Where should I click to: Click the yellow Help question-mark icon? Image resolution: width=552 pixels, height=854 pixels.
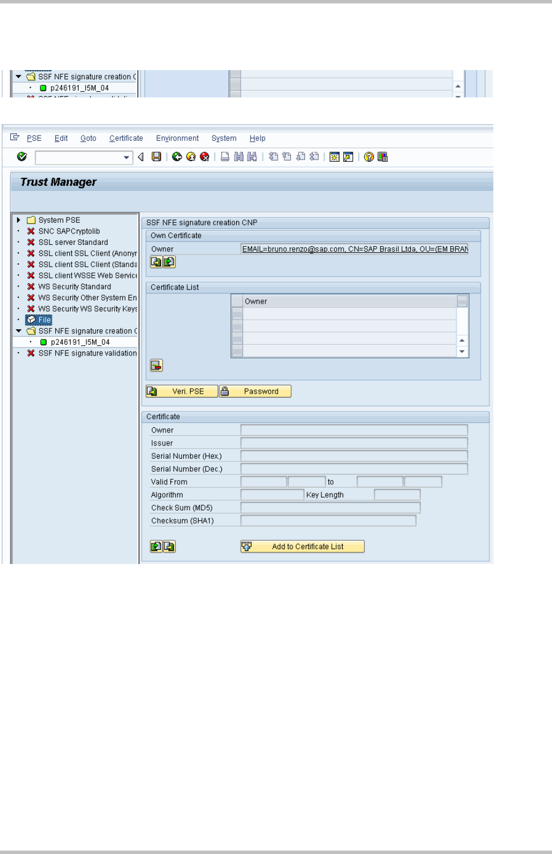click(x=369, y=157)
